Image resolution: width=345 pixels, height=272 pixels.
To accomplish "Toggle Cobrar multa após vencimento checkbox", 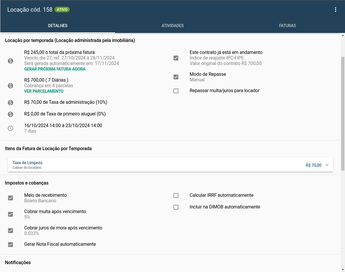I will tap(10, 214).
